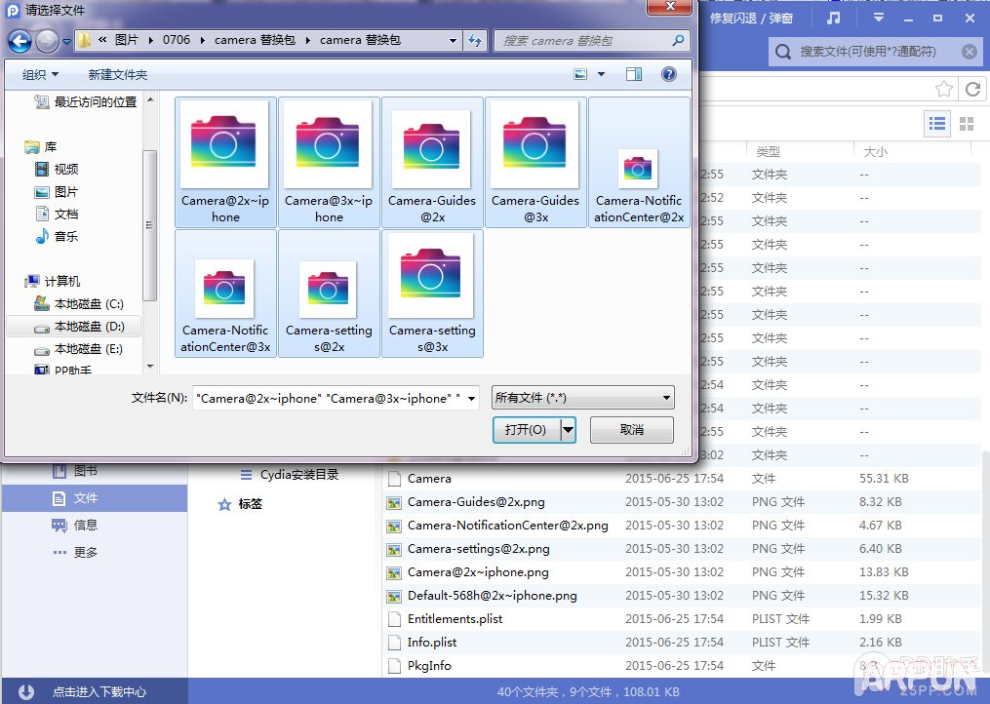This screenshot has width=990, height=704.
Task: Open the 组织 menu dropdown
Action: (x=40, y=75)
